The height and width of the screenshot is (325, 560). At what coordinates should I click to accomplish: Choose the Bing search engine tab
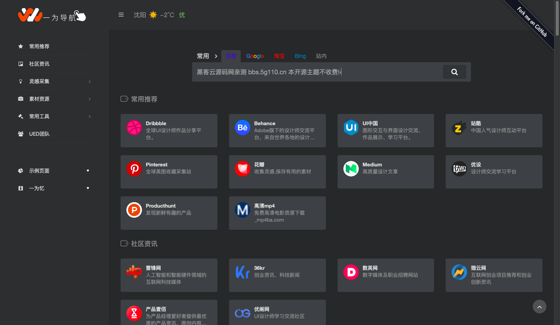(x=300, y=56)
